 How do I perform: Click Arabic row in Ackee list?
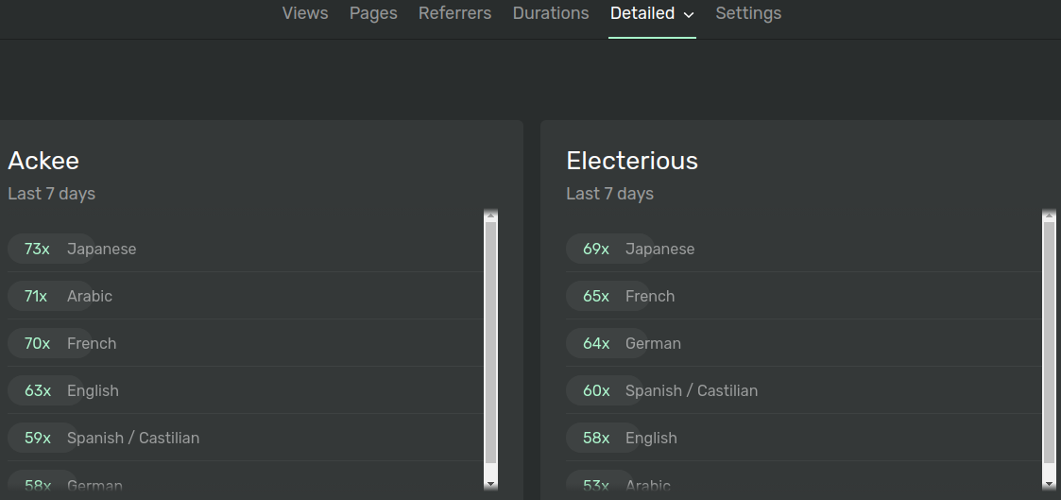246,296
